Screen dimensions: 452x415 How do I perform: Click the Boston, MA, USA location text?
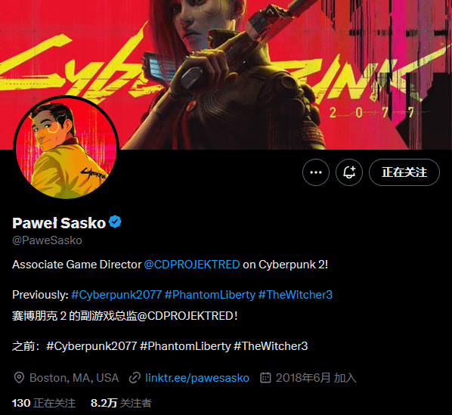[x=74, y=378]
